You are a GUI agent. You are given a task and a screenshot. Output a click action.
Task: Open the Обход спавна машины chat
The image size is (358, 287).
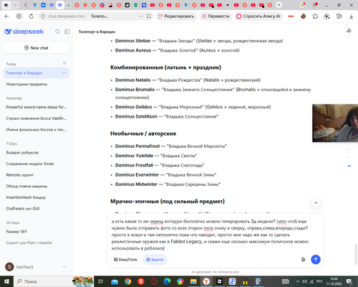coord(37,186)
